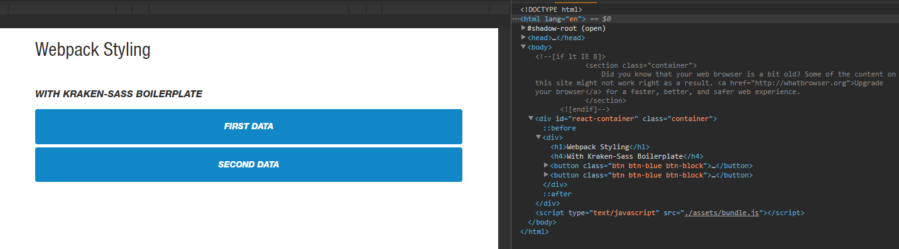899x249 pixels.
Task: Collapse the inner div below ::before
Action: pos(539,137)
